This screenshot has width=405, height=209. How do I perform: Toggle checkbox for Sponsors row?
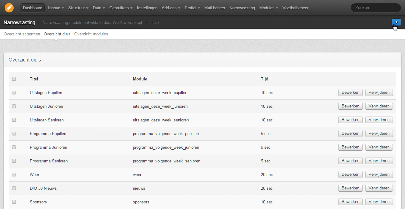click(x=14, y=202)
